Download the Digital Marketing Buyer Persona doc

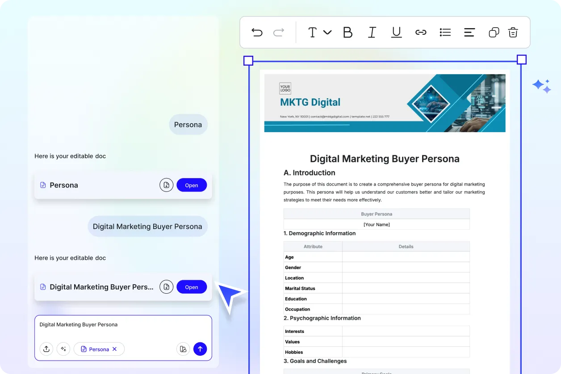click(x=166, y=287)
